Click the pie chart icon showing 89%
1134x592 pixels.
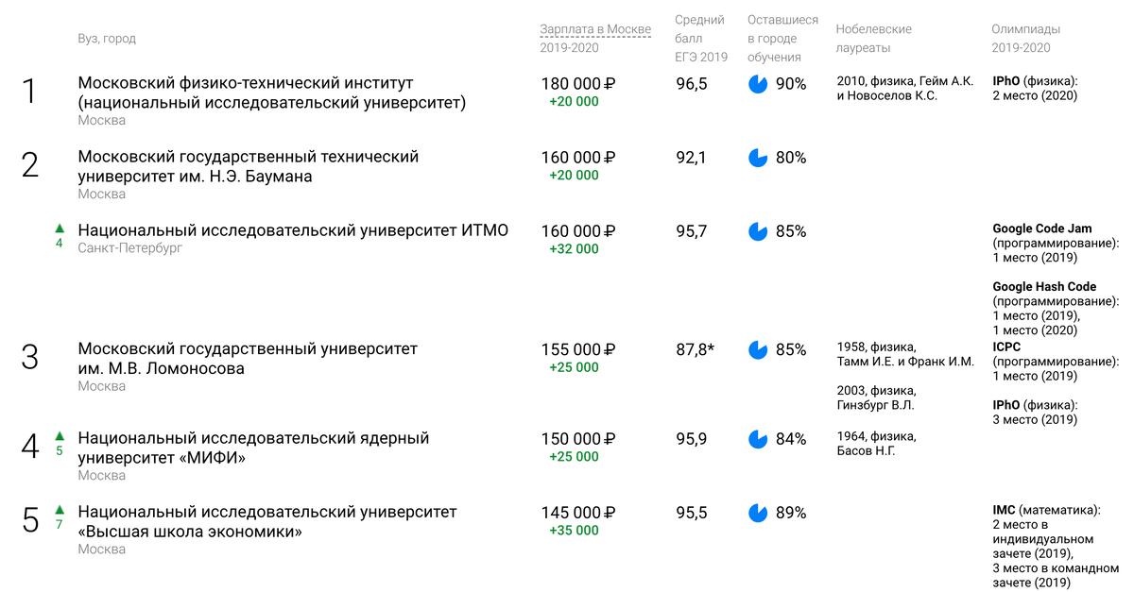point(758,513)
